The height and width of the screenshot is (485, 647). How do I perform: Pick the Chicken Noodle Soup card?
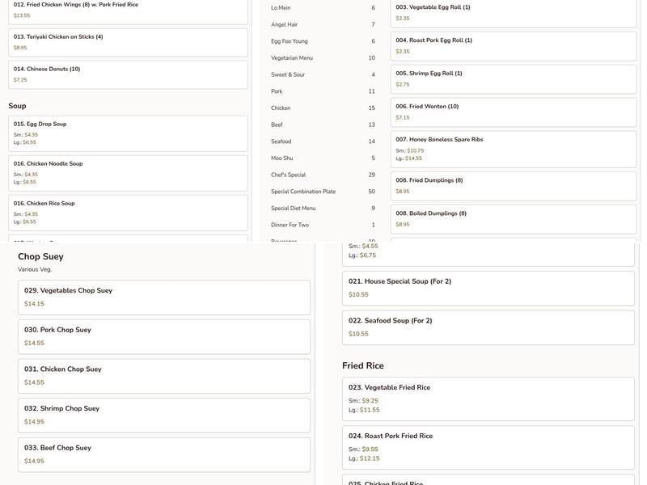pos(128,173)
